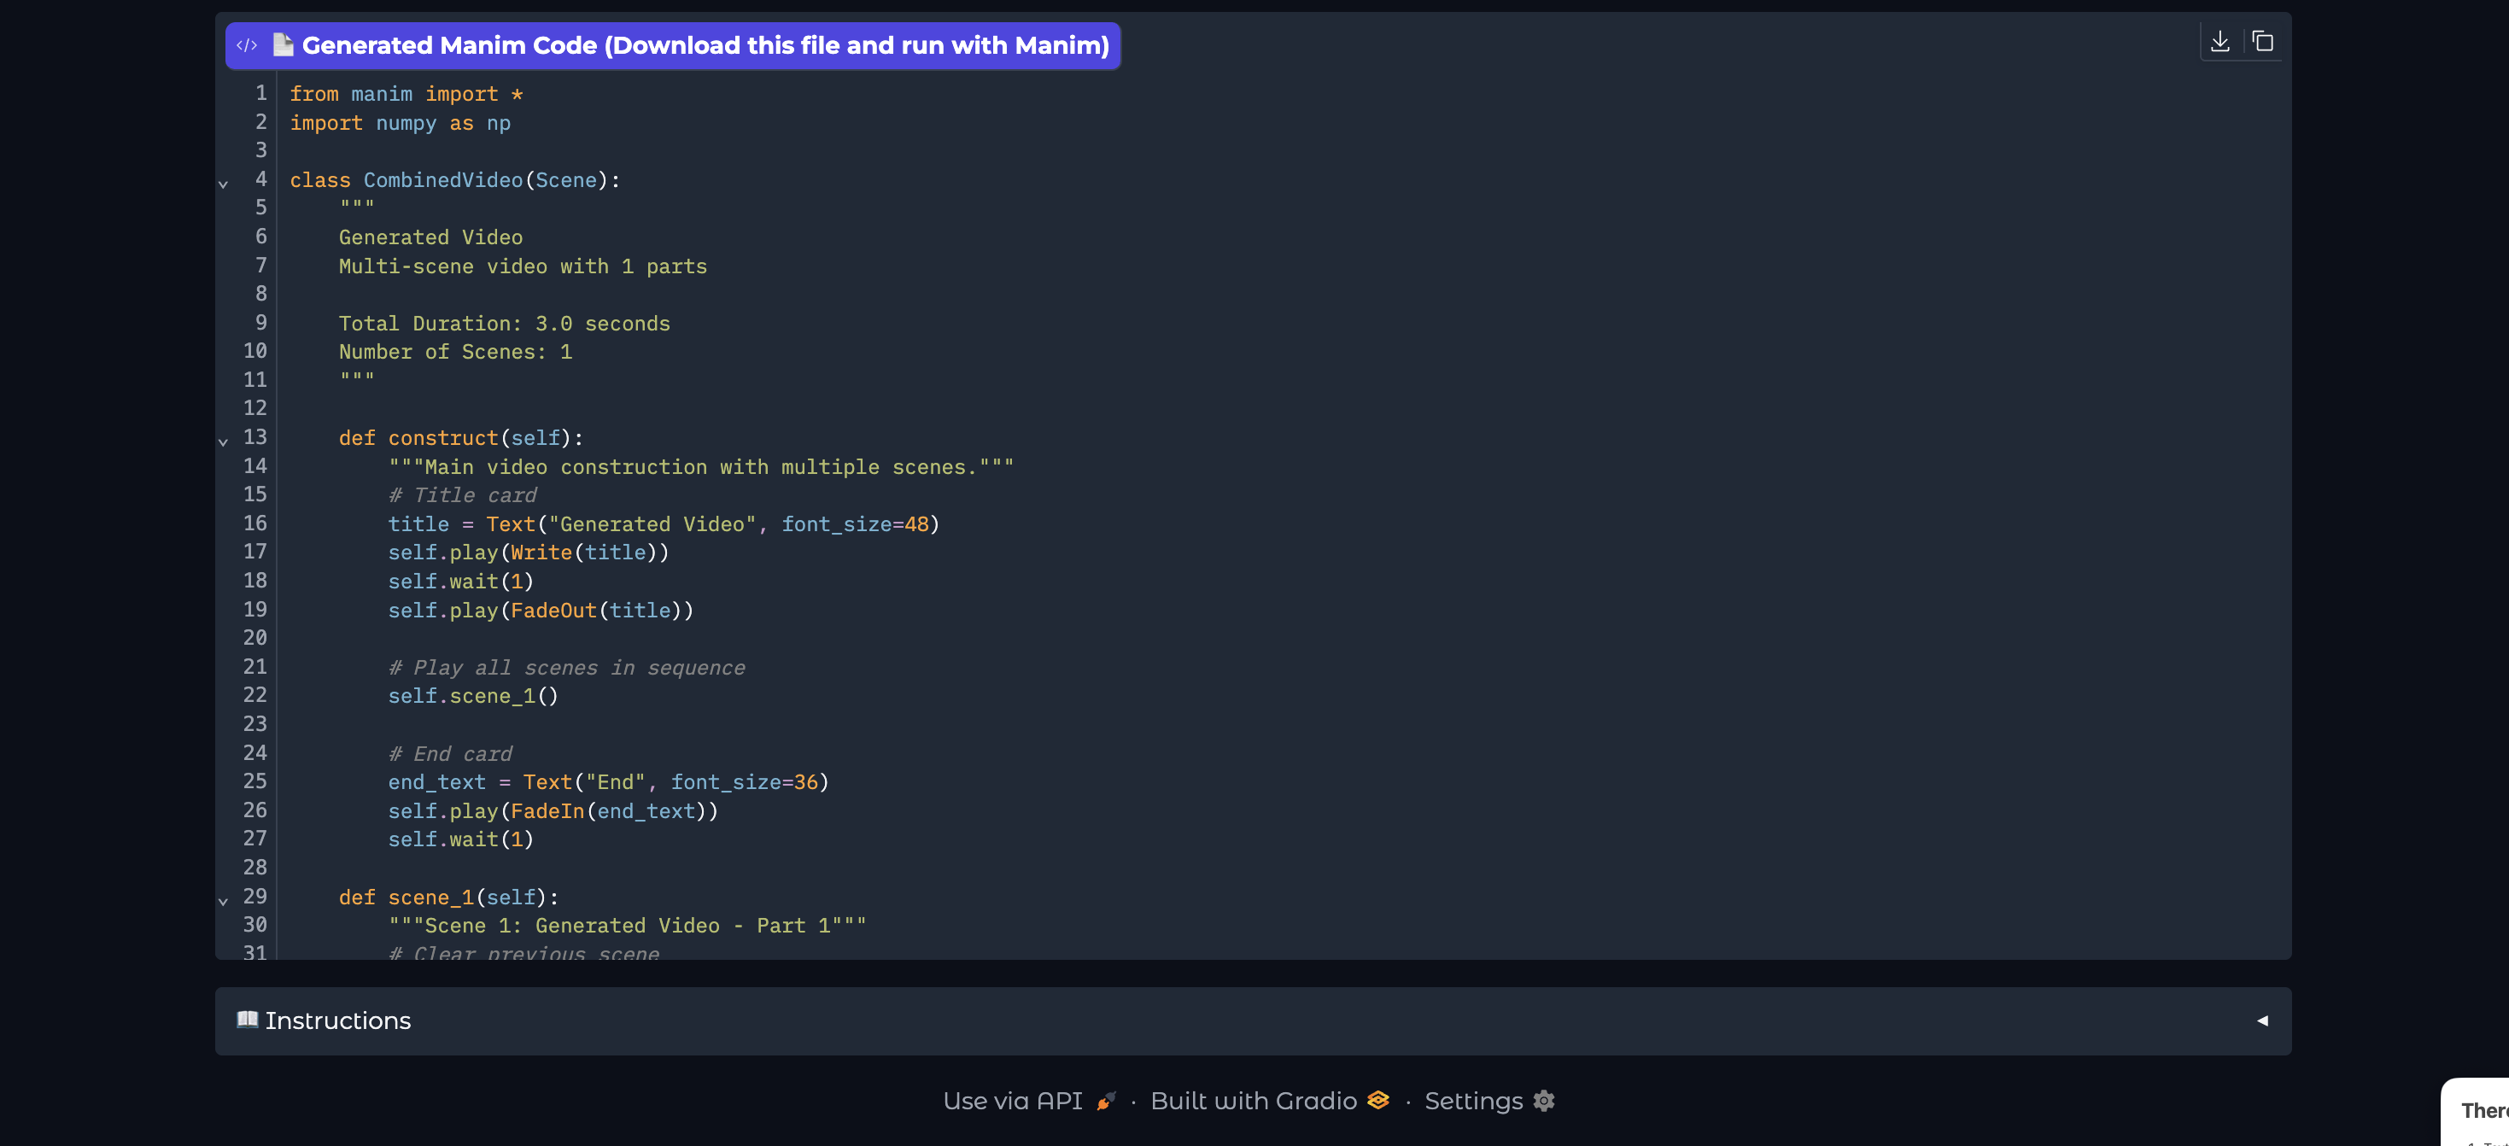
Task: Click line number 16 in the gutter
Action: (x=254, y=523)
